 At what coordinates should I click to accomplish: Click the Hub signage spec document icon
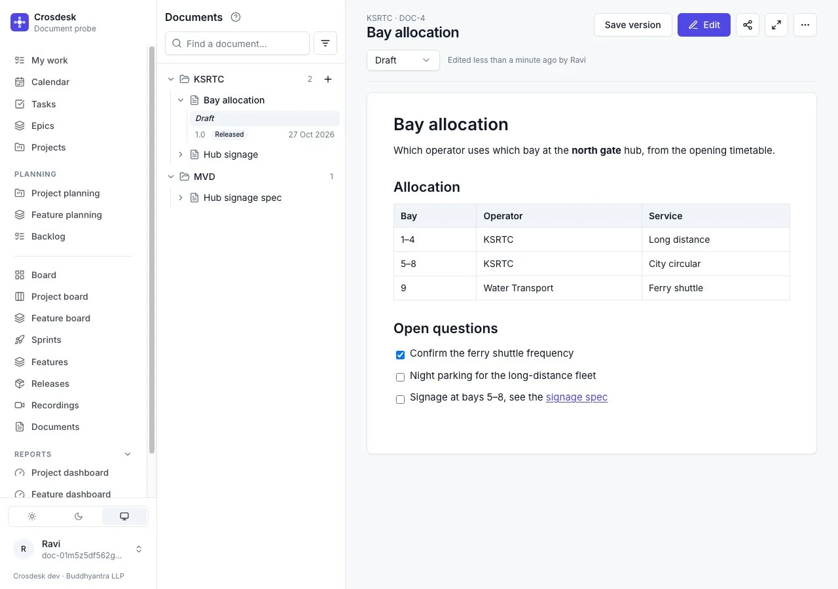(194, 198)
